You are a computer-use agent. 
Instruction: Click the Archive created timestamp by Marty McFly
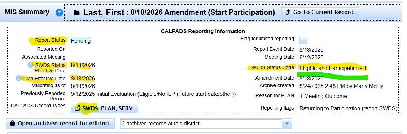point(341,86)
